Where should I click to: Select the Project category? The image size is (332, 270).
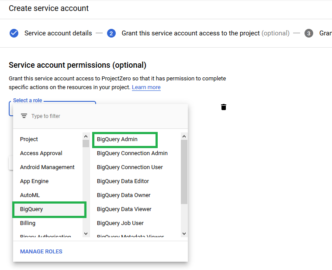pos(29,139)
